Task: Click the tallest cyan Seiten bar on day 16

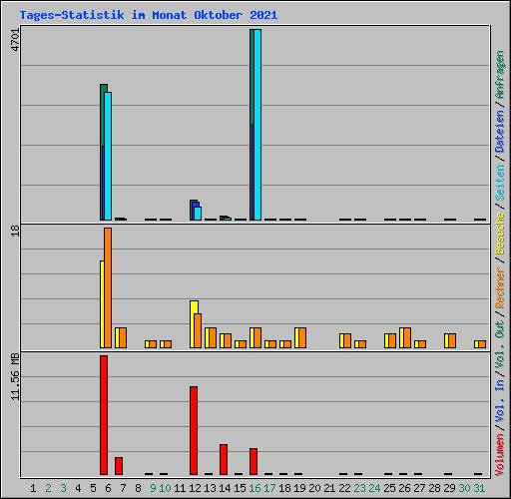Action: coord(257,125)
